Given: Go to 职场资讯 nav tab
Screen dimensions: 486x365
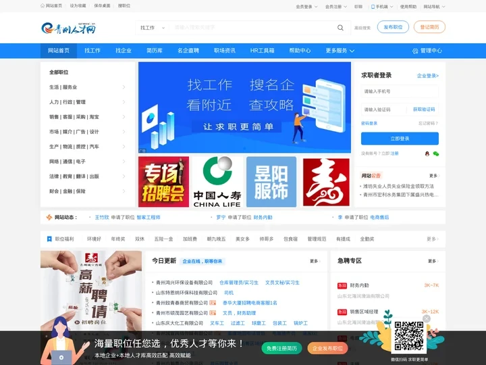Looking at the screenshot, I should (225, 51).
